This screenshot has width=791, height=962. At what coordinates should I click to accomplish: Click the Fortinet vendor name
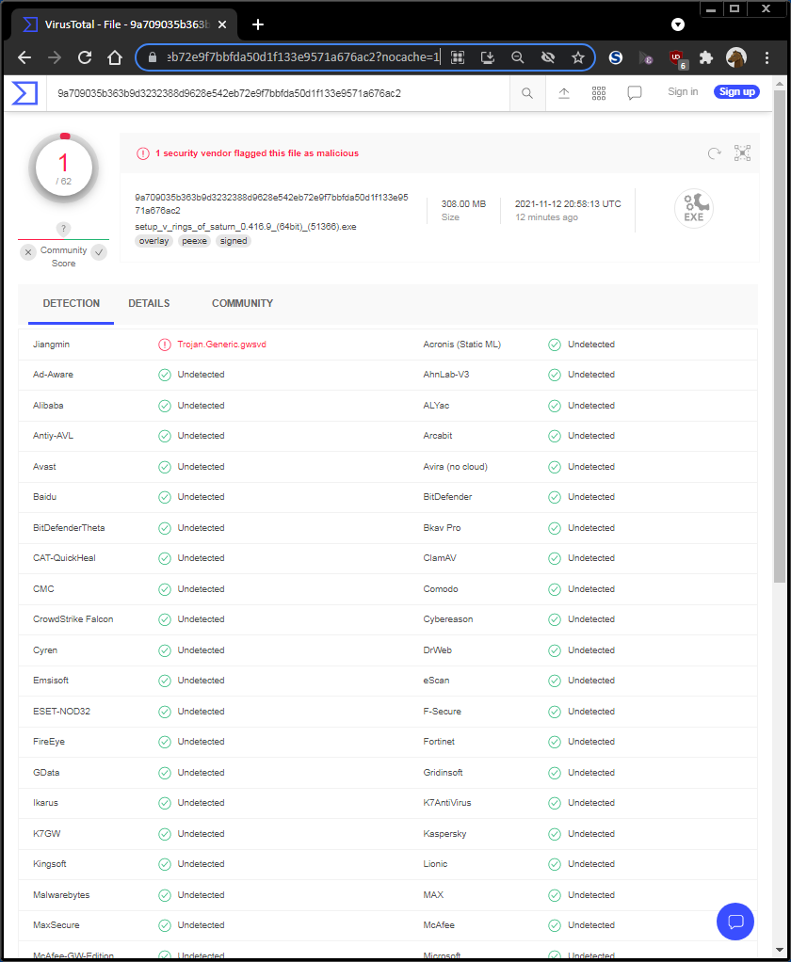[x=439, y=742]
